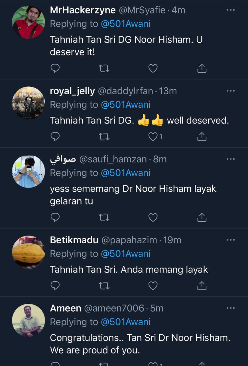Like royal_jelly's tweet with 1 like
This screenshot has height=366, width=248.
point(153,137)
